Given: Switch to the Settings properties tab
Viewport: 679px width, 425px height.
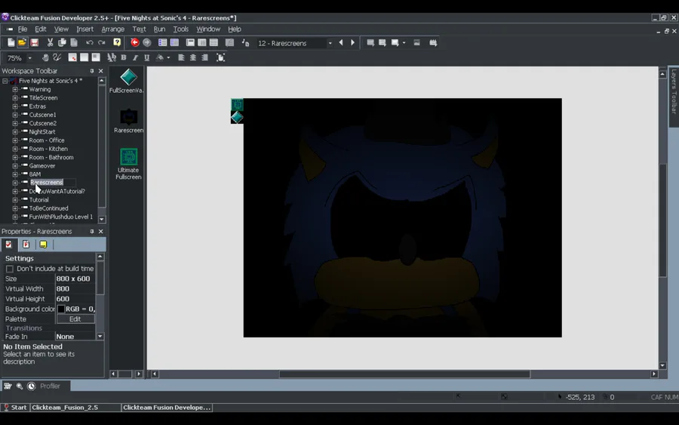Looking at the screenshot, I should click(8, 245).
